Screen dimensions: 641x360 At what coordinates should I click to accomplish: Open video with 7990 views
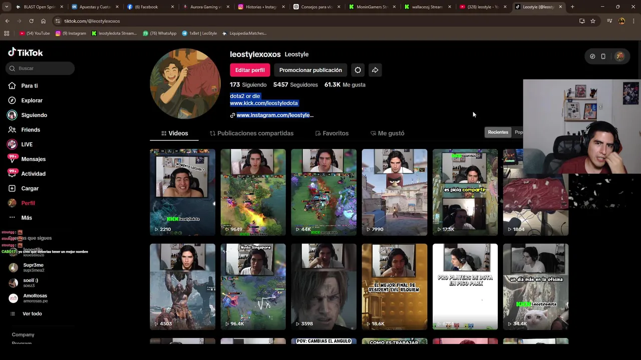394,192
